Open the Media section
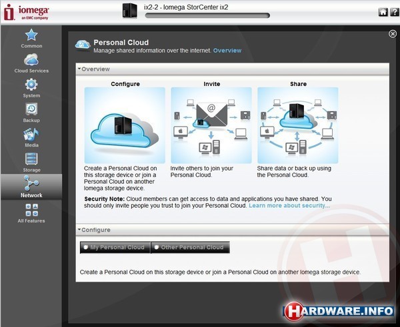The width and height of the screenshot is (400, 327). click(31, 138)
